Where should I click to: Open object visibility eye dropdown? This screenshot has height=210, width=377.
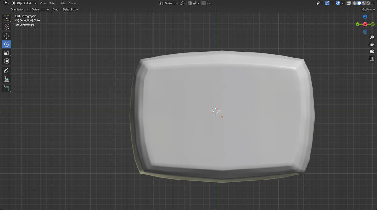[320, 3]
